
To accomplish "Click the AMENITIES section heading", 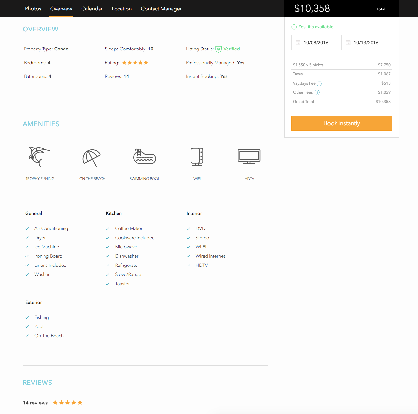I will click(41, 124).
